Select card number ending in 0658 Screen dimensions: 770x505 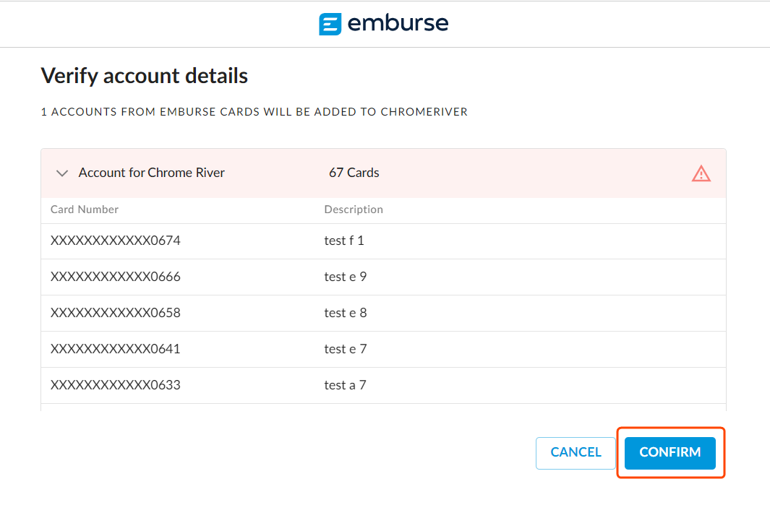point(116,314)
